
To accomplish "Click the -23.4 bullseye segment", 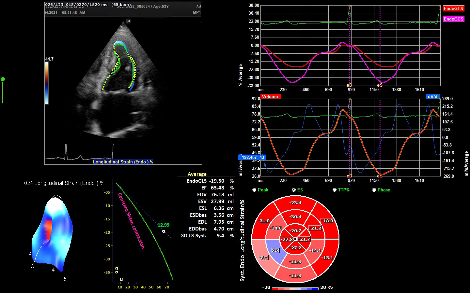I will point(295,203).
